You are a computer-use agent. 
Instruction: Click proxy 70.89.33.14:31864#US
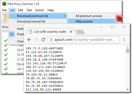coord(43,78)
